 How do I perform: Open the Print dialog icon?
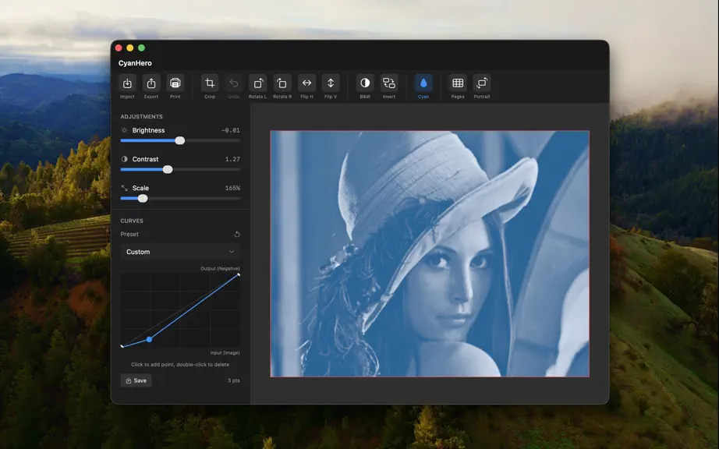[x=175, y=83]
